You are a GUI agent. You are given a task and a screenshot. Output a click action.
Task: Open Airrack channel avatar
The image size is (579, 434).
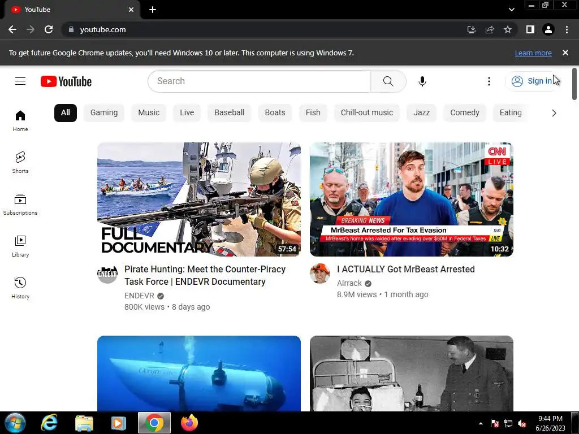[x=320, y=274]
